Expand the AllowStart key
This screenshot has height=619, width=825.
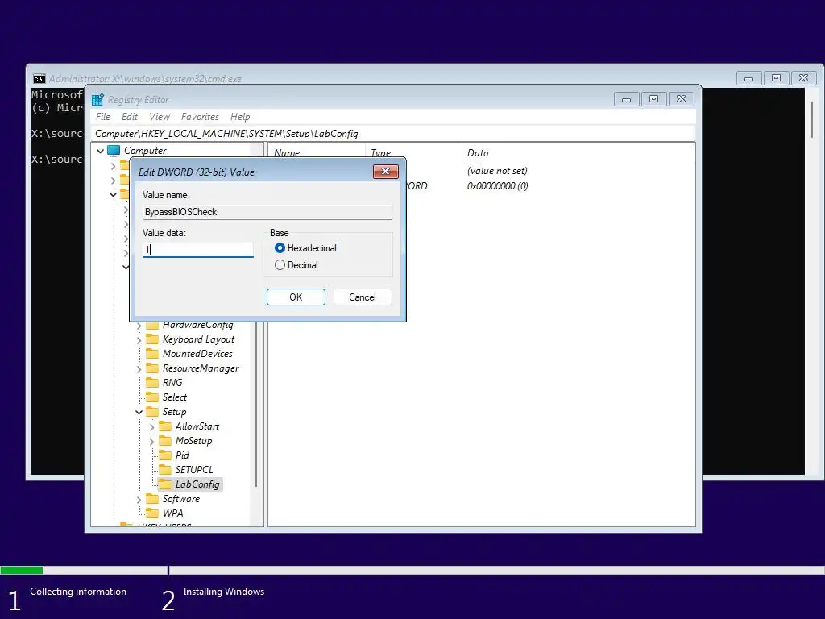pos(152,427)
